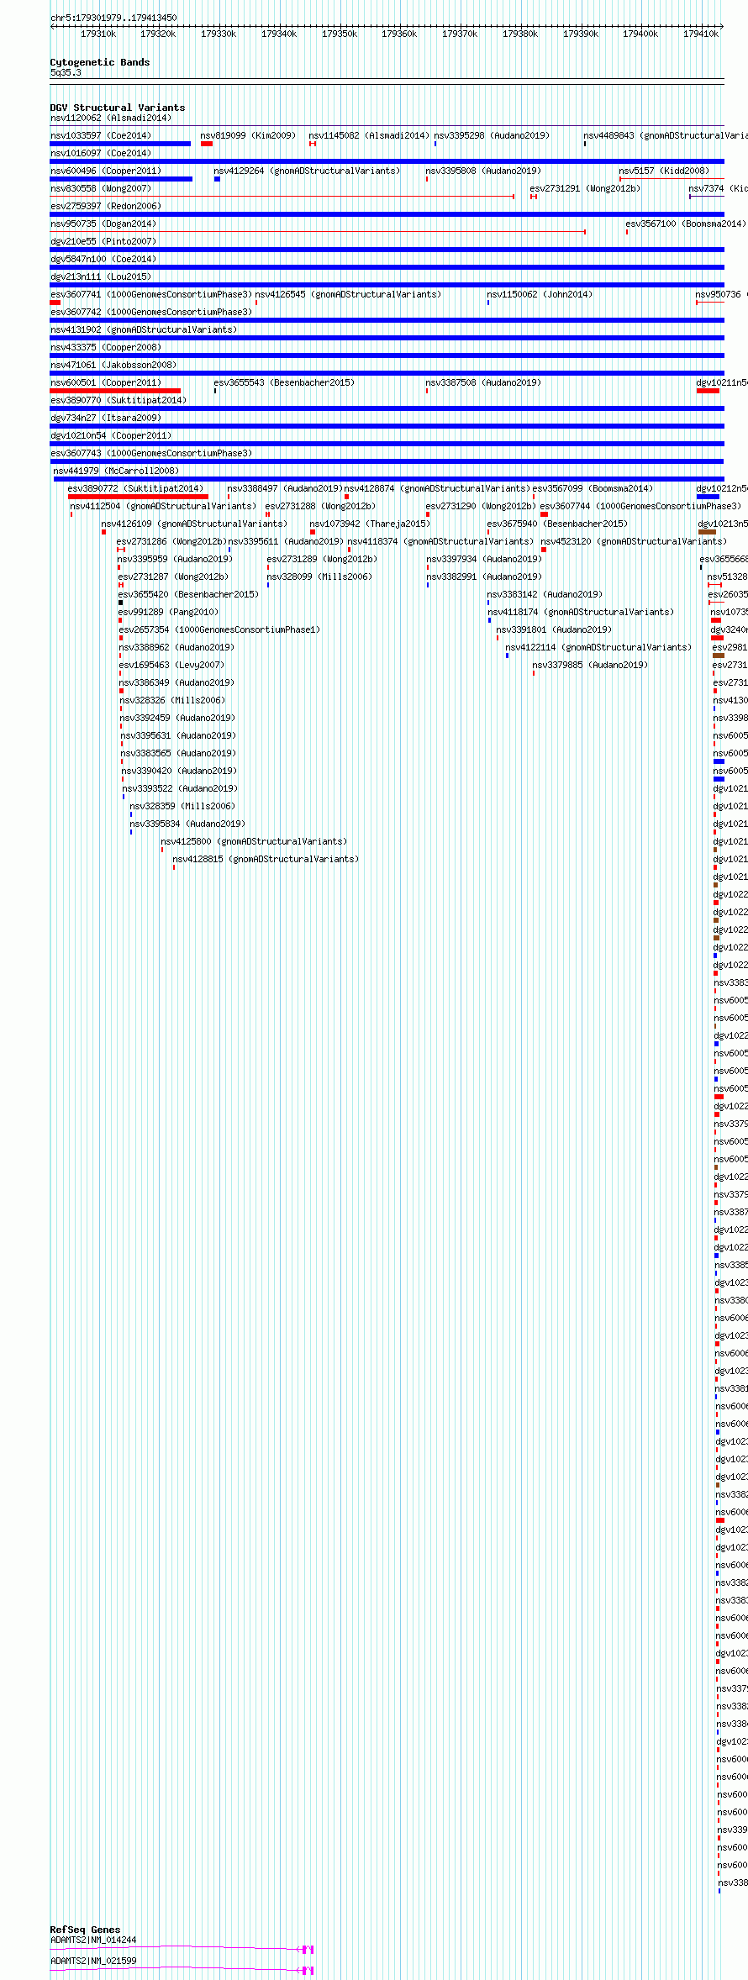Select nsv3388497 (Audano2019) label
The width and height of the screenshot is (748, 1980).
click(x=285, y=489)
